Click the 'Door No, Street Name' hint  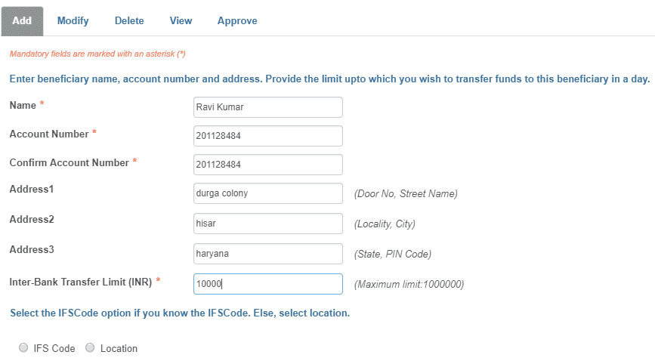pyautogui.click(x=406, y=194)
